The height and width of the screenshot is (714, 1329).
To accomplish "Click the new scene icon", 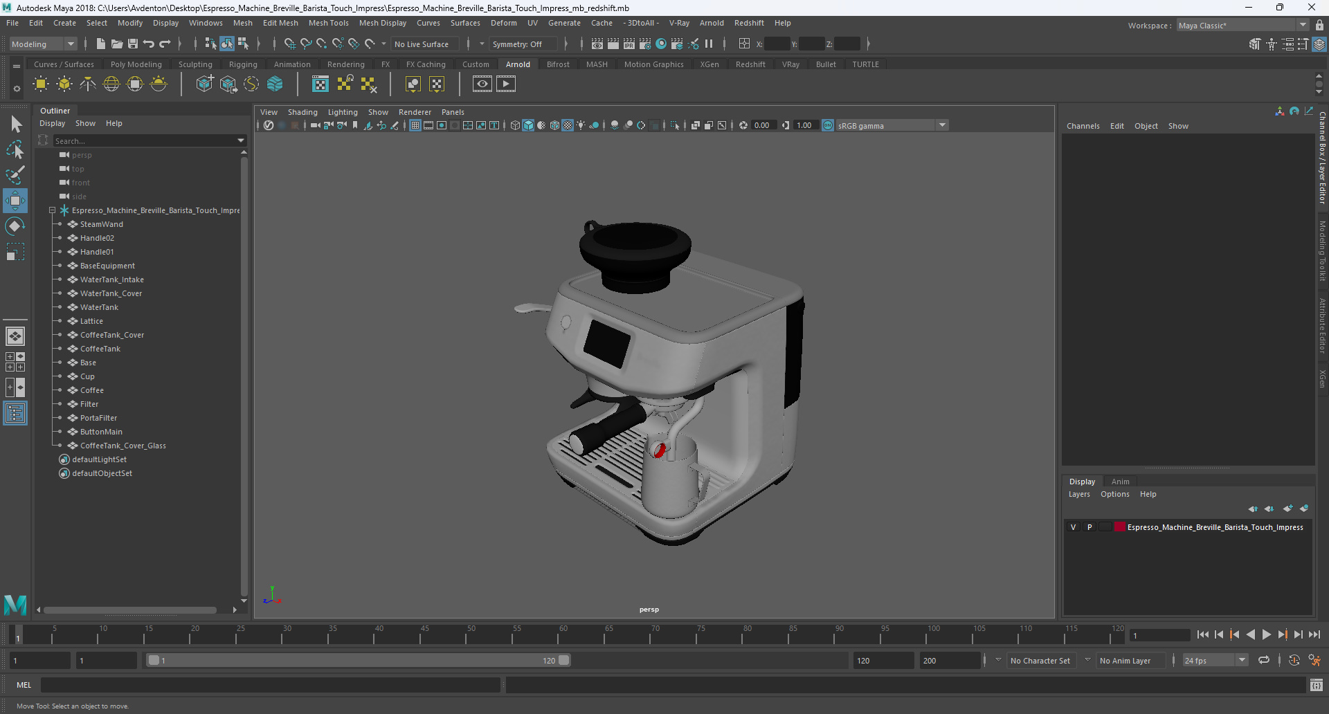I will click(x=101, y=44).
